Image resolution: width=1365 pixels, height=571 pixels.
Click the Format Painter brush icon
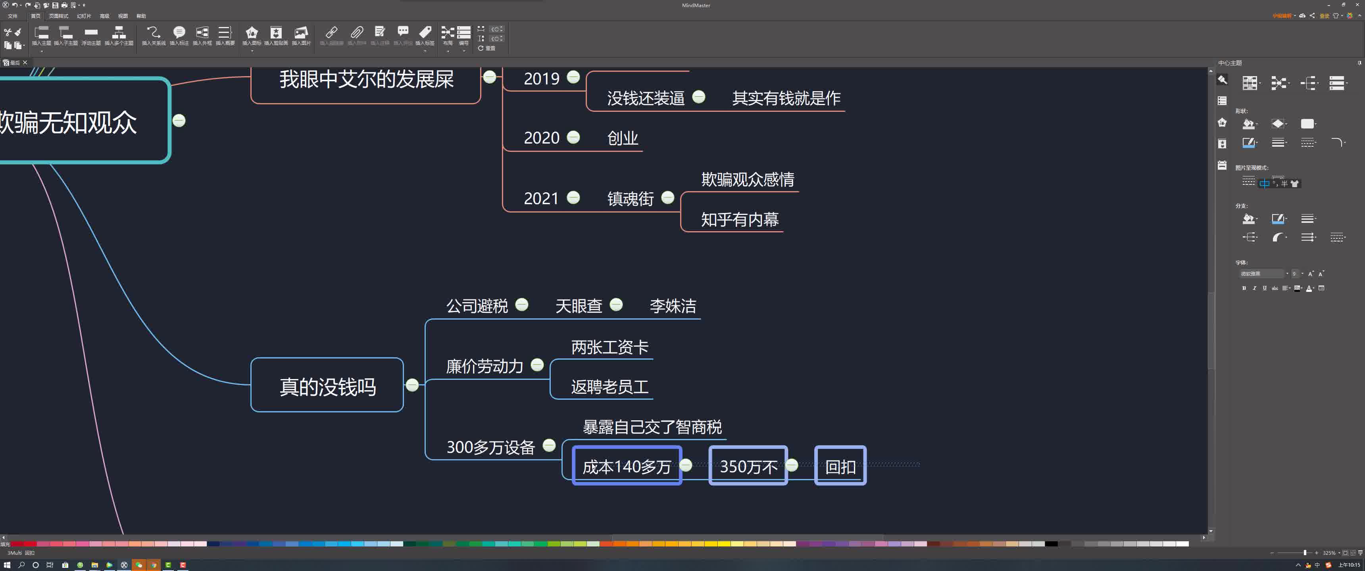(18, 32)
